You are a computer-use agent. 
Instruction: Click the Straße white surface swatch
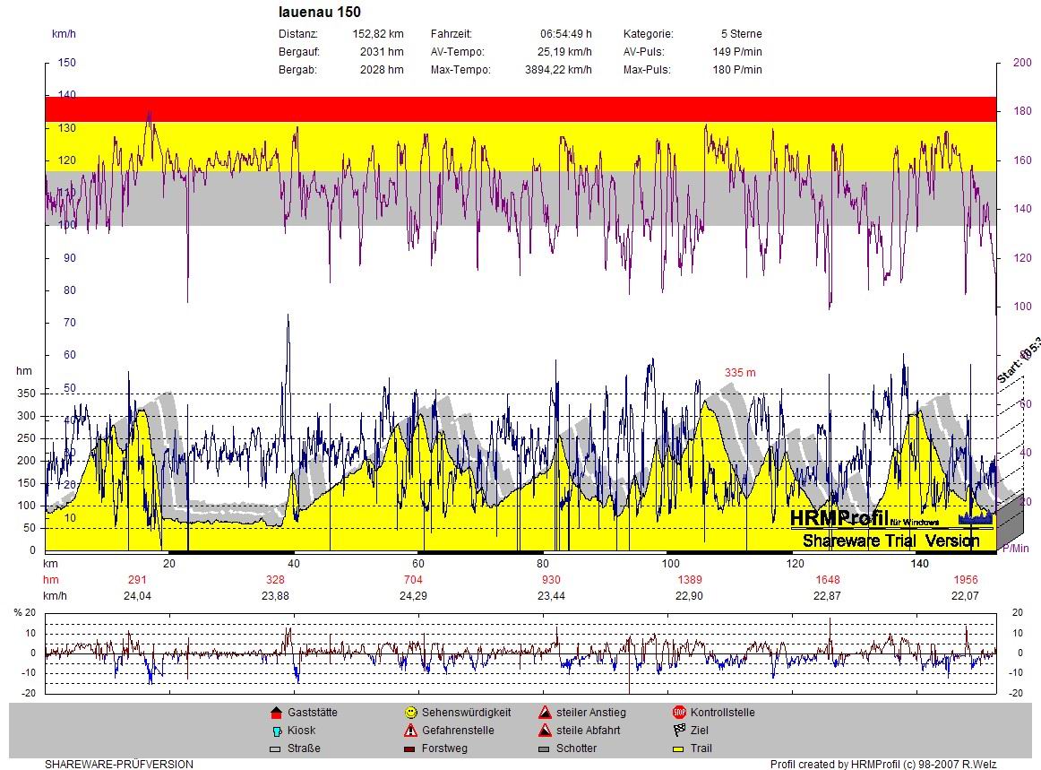tap(276, 748)
